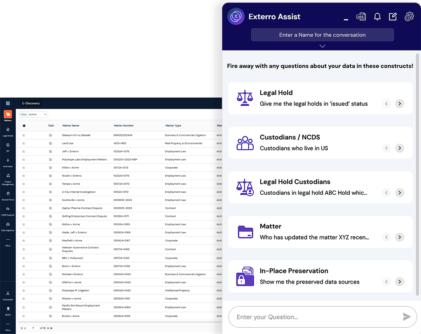The height and width of the screenshot is (334, 421).
Task: Click the Matter folder icon
Action: pyautogui.click(x=245, y=232)
